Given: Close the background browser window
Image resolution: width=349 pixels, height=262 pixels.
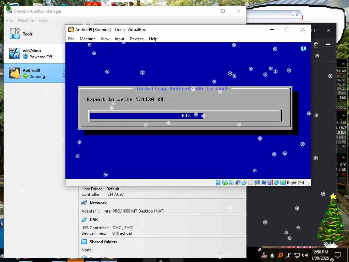Looking at the screenshot, I should pos(329,30).
